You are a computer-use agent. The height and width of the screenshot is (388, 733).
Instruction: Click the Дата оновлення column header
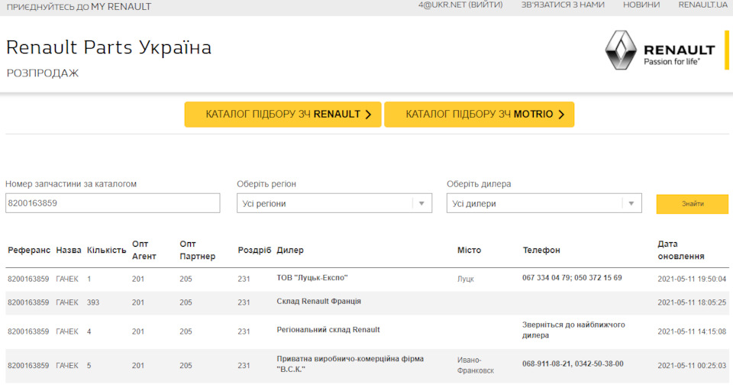680,250
